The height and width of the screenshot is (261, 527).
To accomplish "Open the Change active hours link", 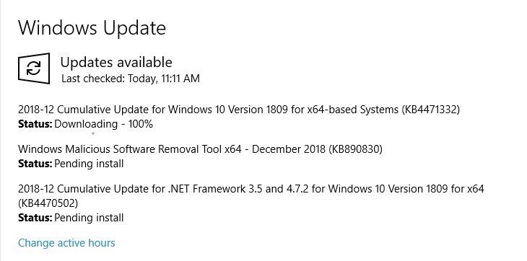I will click(66, 242).
